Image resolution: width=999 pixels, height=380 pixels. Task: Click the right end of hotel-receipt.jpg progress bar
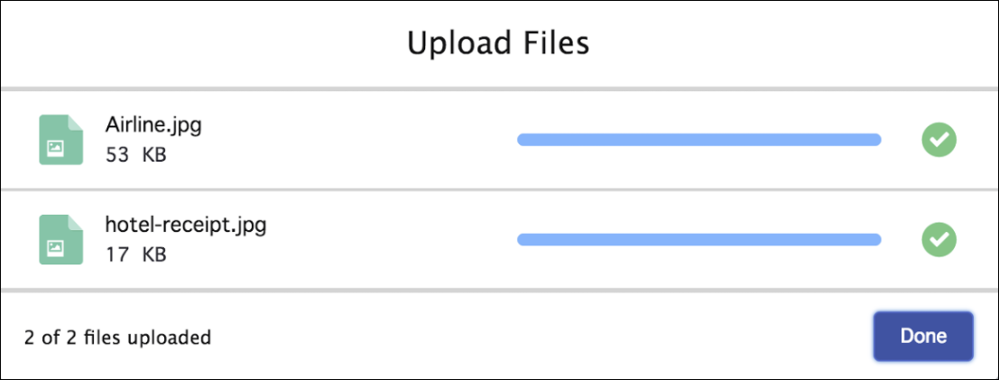[875, 239]
